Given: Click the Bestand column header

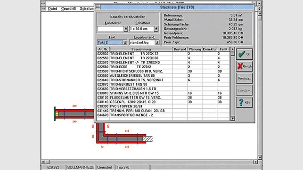Looking at the screenshot, I should pos(180,49).
